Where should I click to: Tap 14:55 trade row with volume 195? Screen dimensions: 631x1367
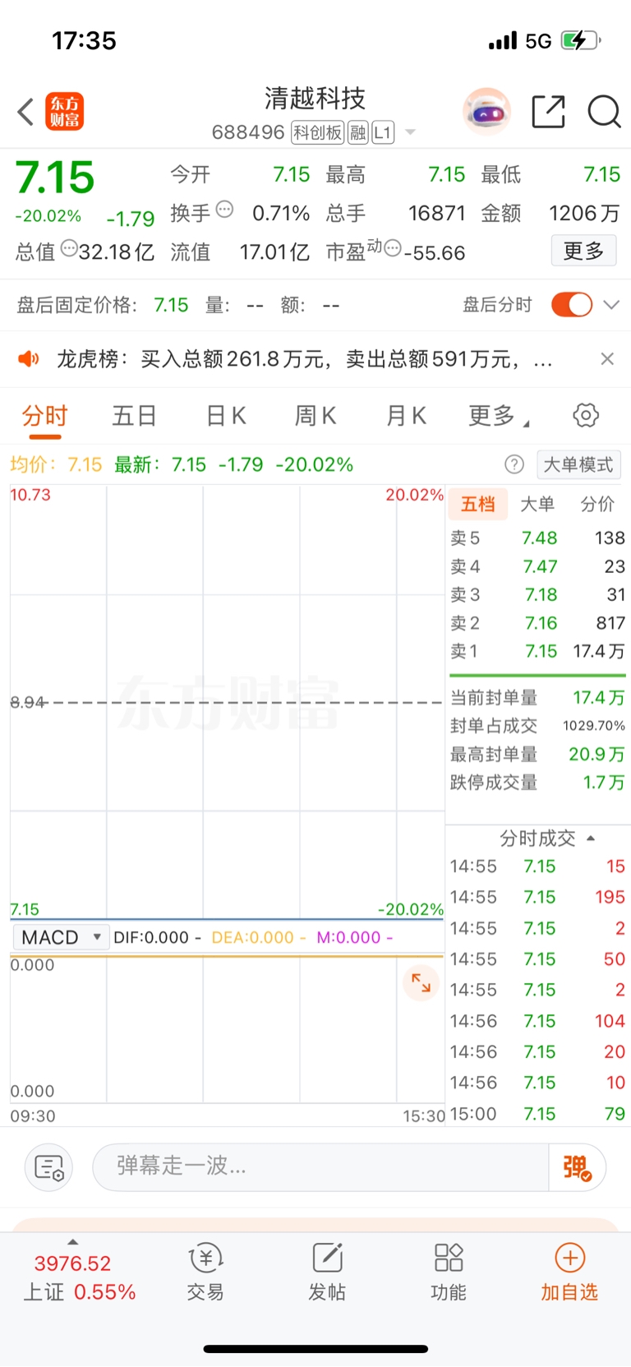tap(537, 897)
